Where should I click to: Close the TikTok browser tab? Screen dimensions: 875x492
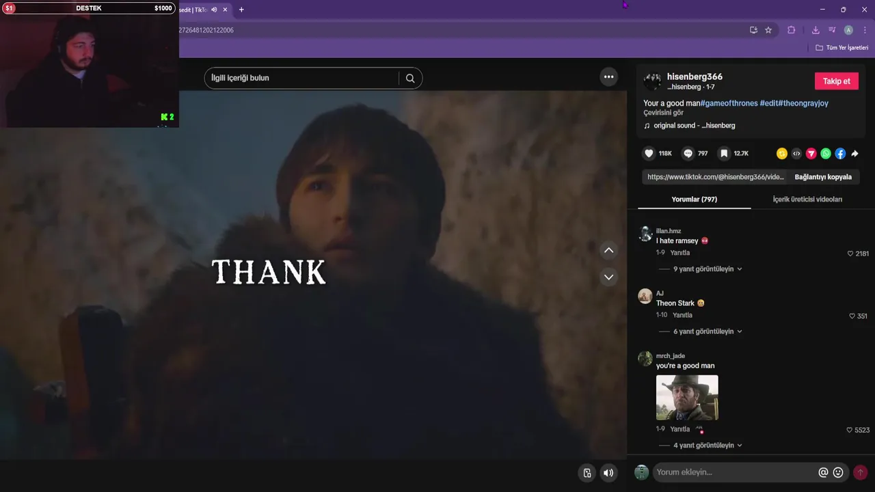[225, 10]
